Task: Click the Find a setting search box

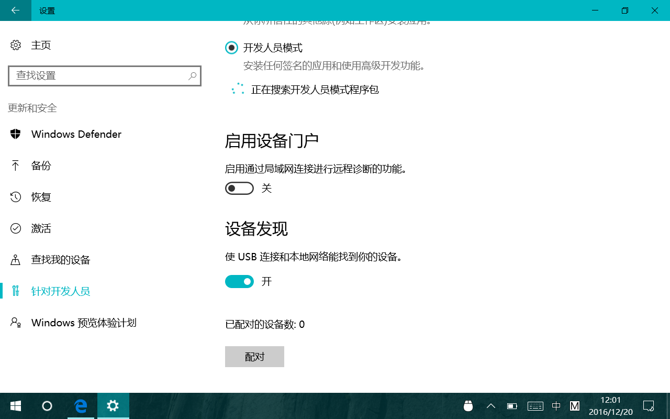Action: coord(99,76)
